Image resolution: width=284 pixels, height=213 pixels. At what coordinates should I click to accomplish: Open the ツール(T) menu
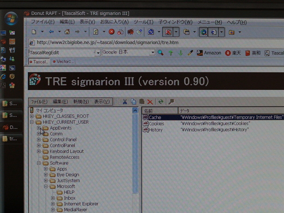pos(144,22)
